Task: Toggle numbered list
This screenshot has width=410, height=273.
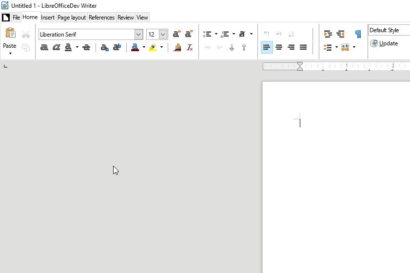Action: click(x=225, y=34)
